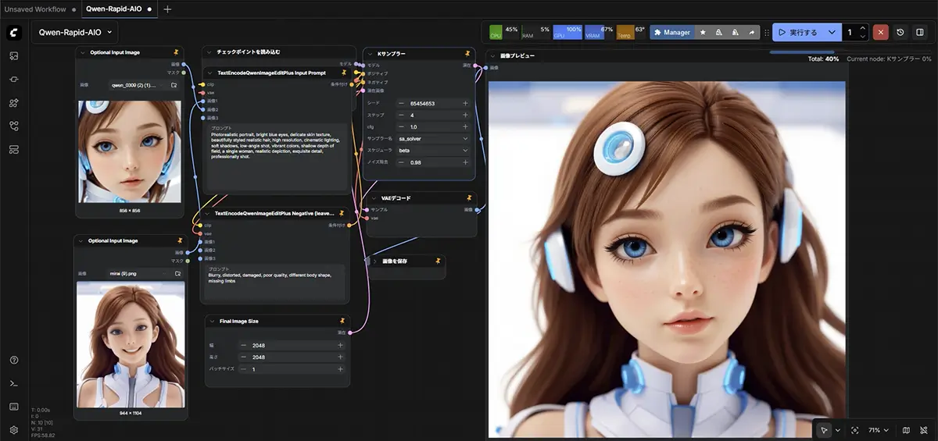Toggle the minimap icon in the bottom toolbar
The image size is (938, 441).
coord(906,430)
